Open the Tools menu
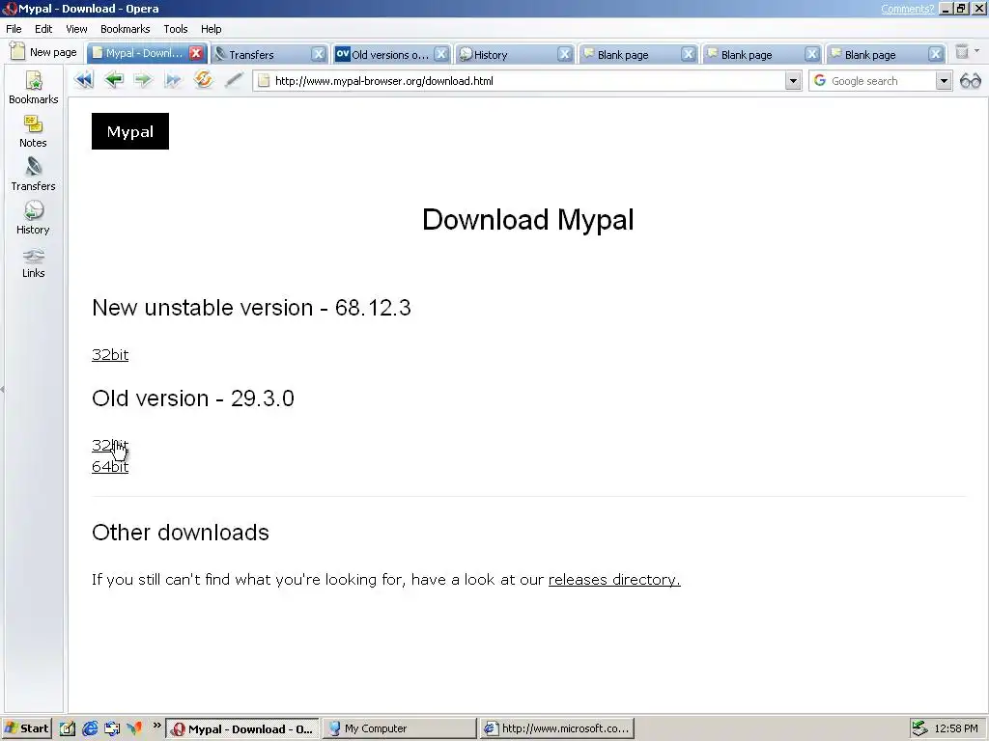 click(176, 29)
